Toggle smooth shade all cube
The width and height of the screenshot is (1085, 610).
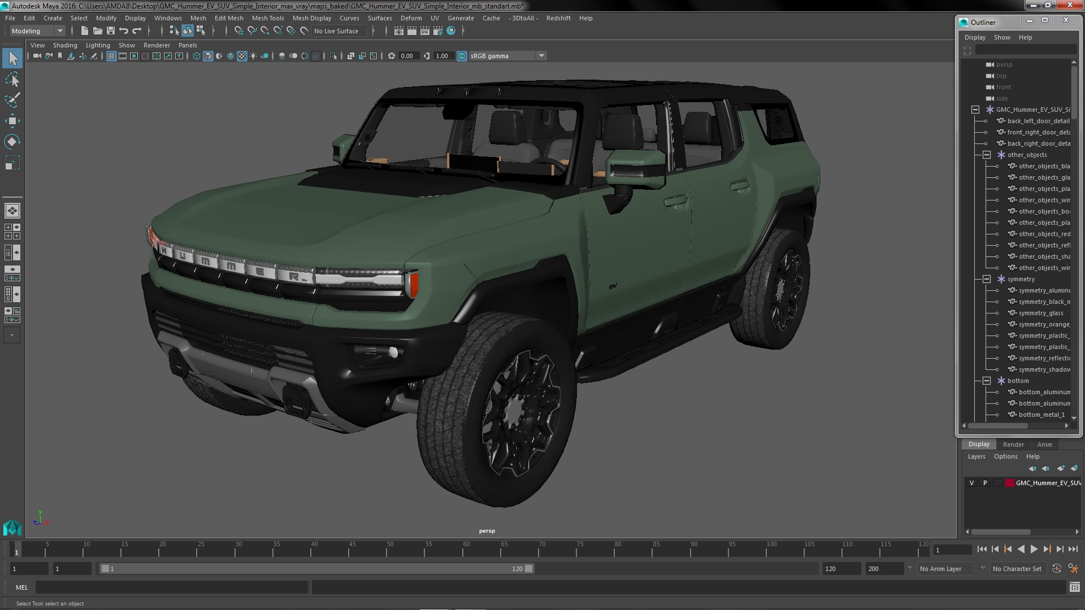tap(208, 56)
